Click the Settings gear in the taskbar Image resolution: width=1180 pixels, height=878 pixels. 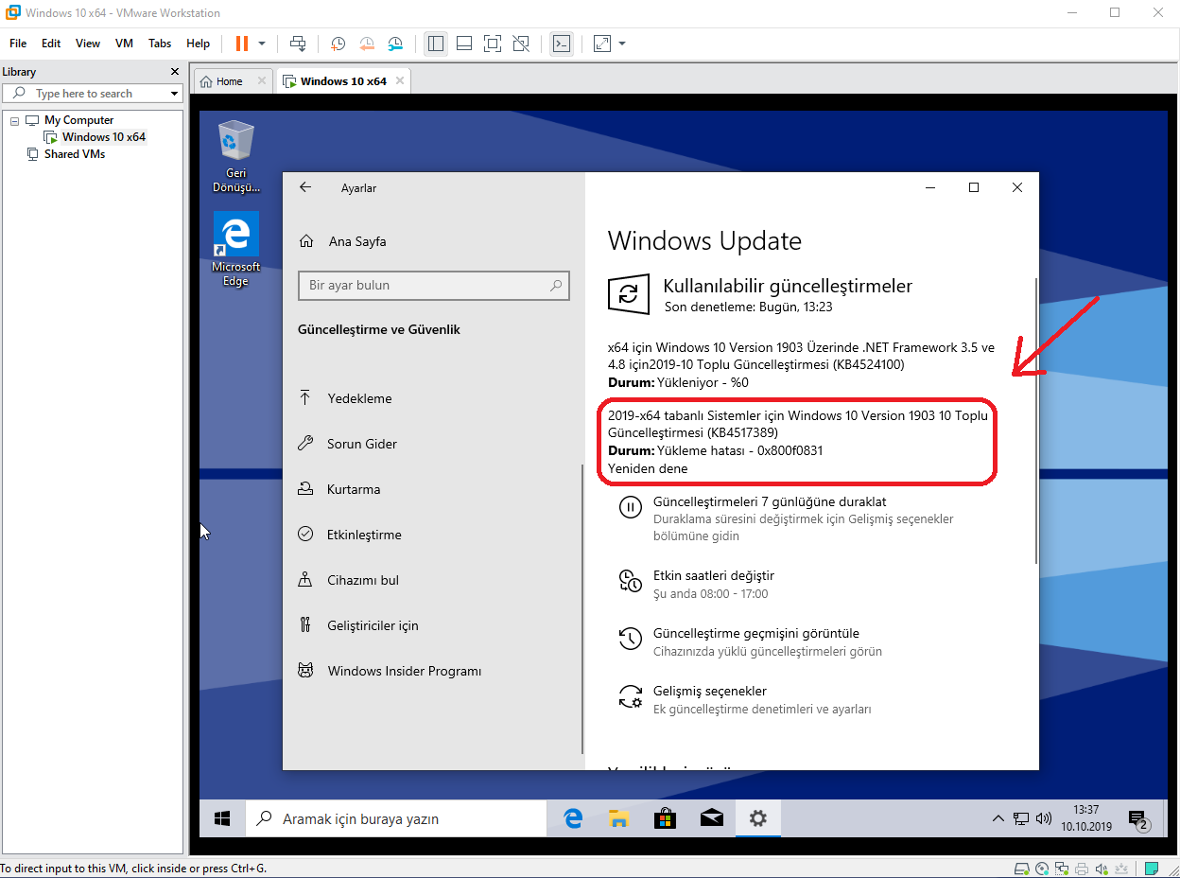[758, 818]
